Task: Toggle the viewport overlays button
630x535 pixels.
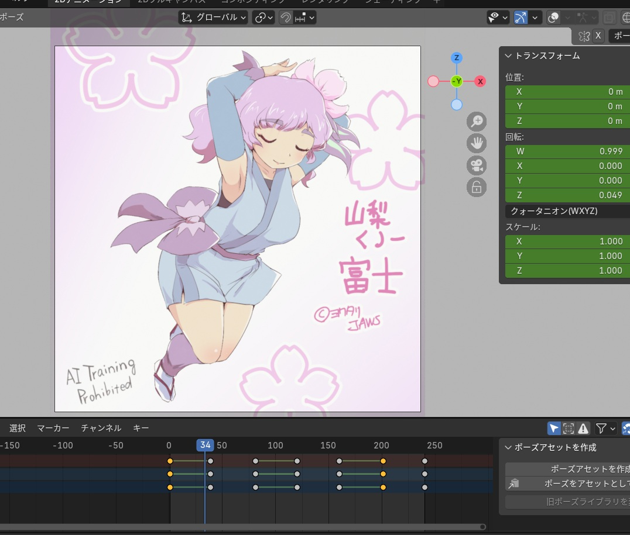Action: [554, 18]
